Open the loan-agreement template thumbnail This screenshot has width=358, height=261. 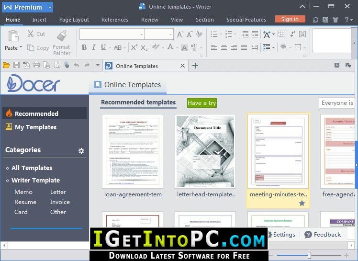click(133, 151)
